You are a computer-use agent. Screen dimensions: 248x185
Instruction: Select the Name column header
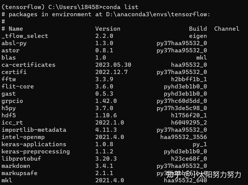(16, 29)
